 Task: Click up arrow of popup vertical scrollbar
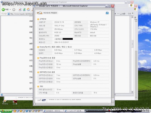coord(113,9)
